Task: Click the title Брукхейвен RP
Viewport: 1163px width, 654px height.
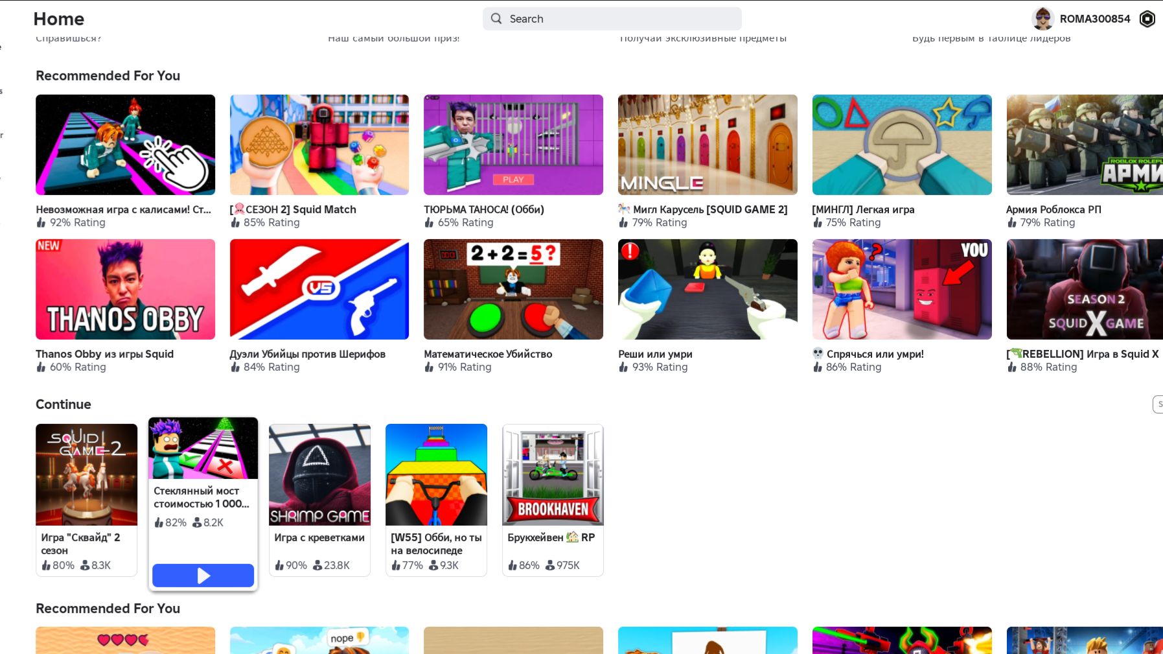Action: (551, 537)
